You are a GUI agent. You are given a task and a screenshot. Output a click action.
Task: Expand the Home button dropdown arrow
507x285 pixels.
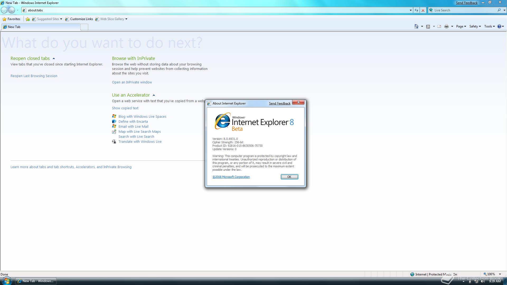click(x=422, y=26)
